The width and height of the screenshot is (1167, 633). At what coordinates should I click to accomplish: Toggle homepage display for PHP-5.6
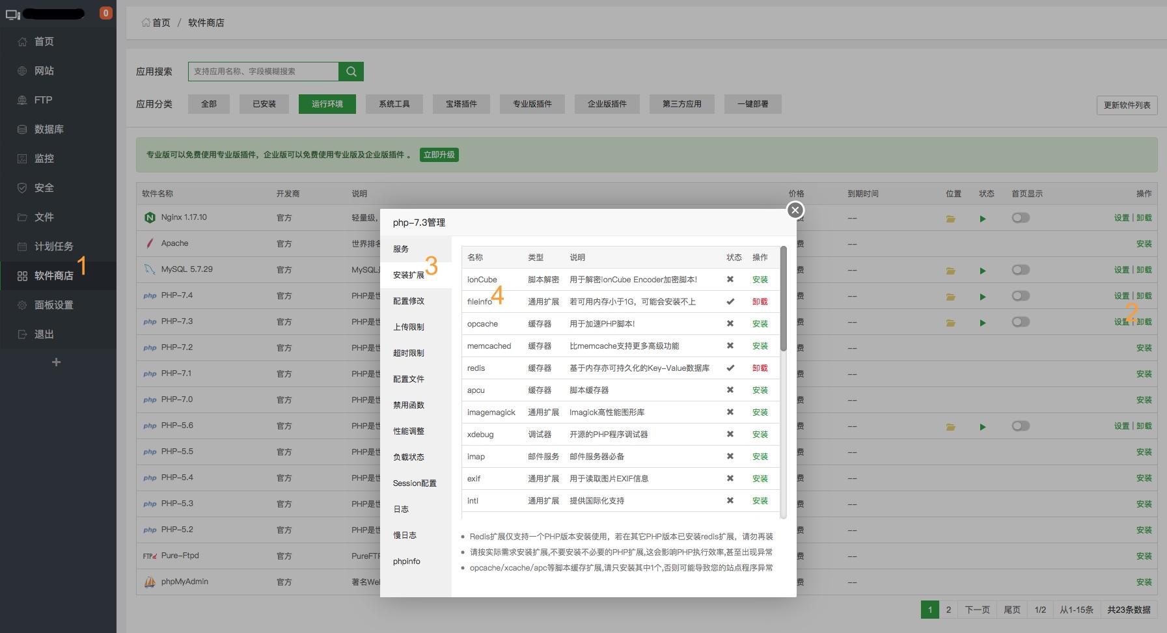coord(1021,426)
